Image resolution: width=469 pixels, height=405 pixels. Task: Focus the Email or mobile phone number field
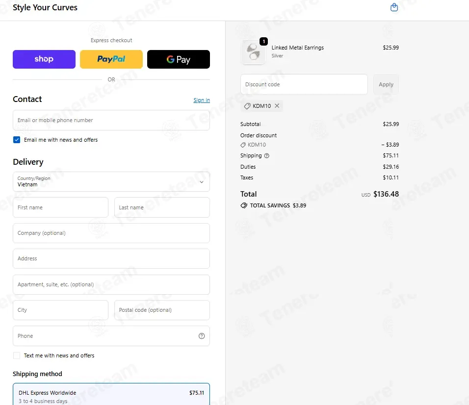(111, 120)
